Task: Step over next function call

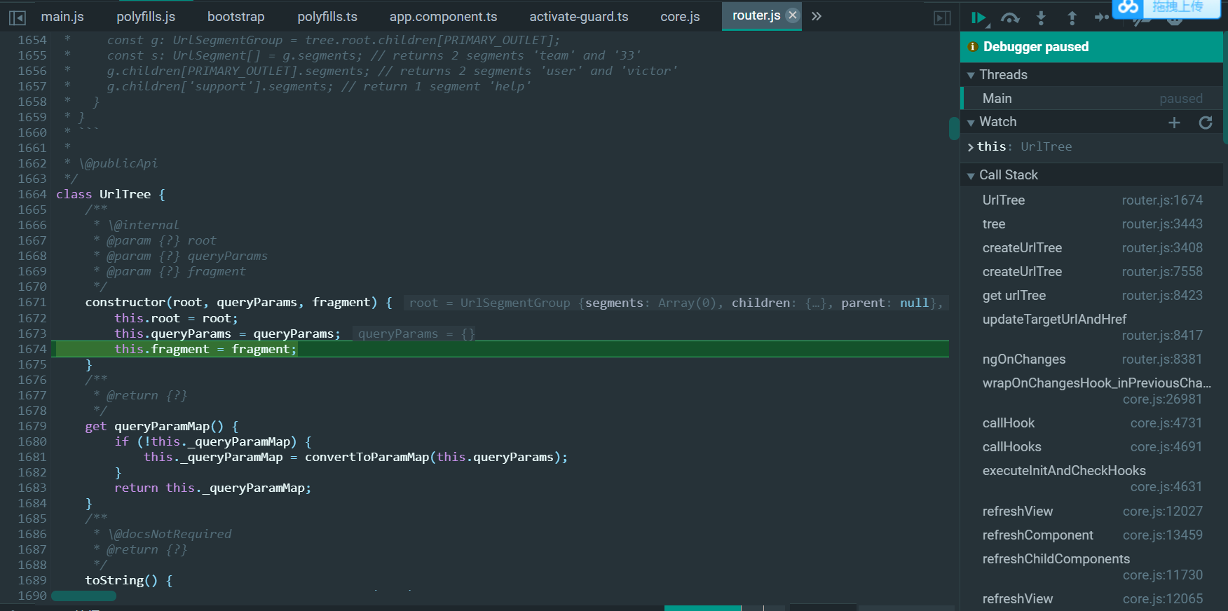Action: pos(1010,18)
